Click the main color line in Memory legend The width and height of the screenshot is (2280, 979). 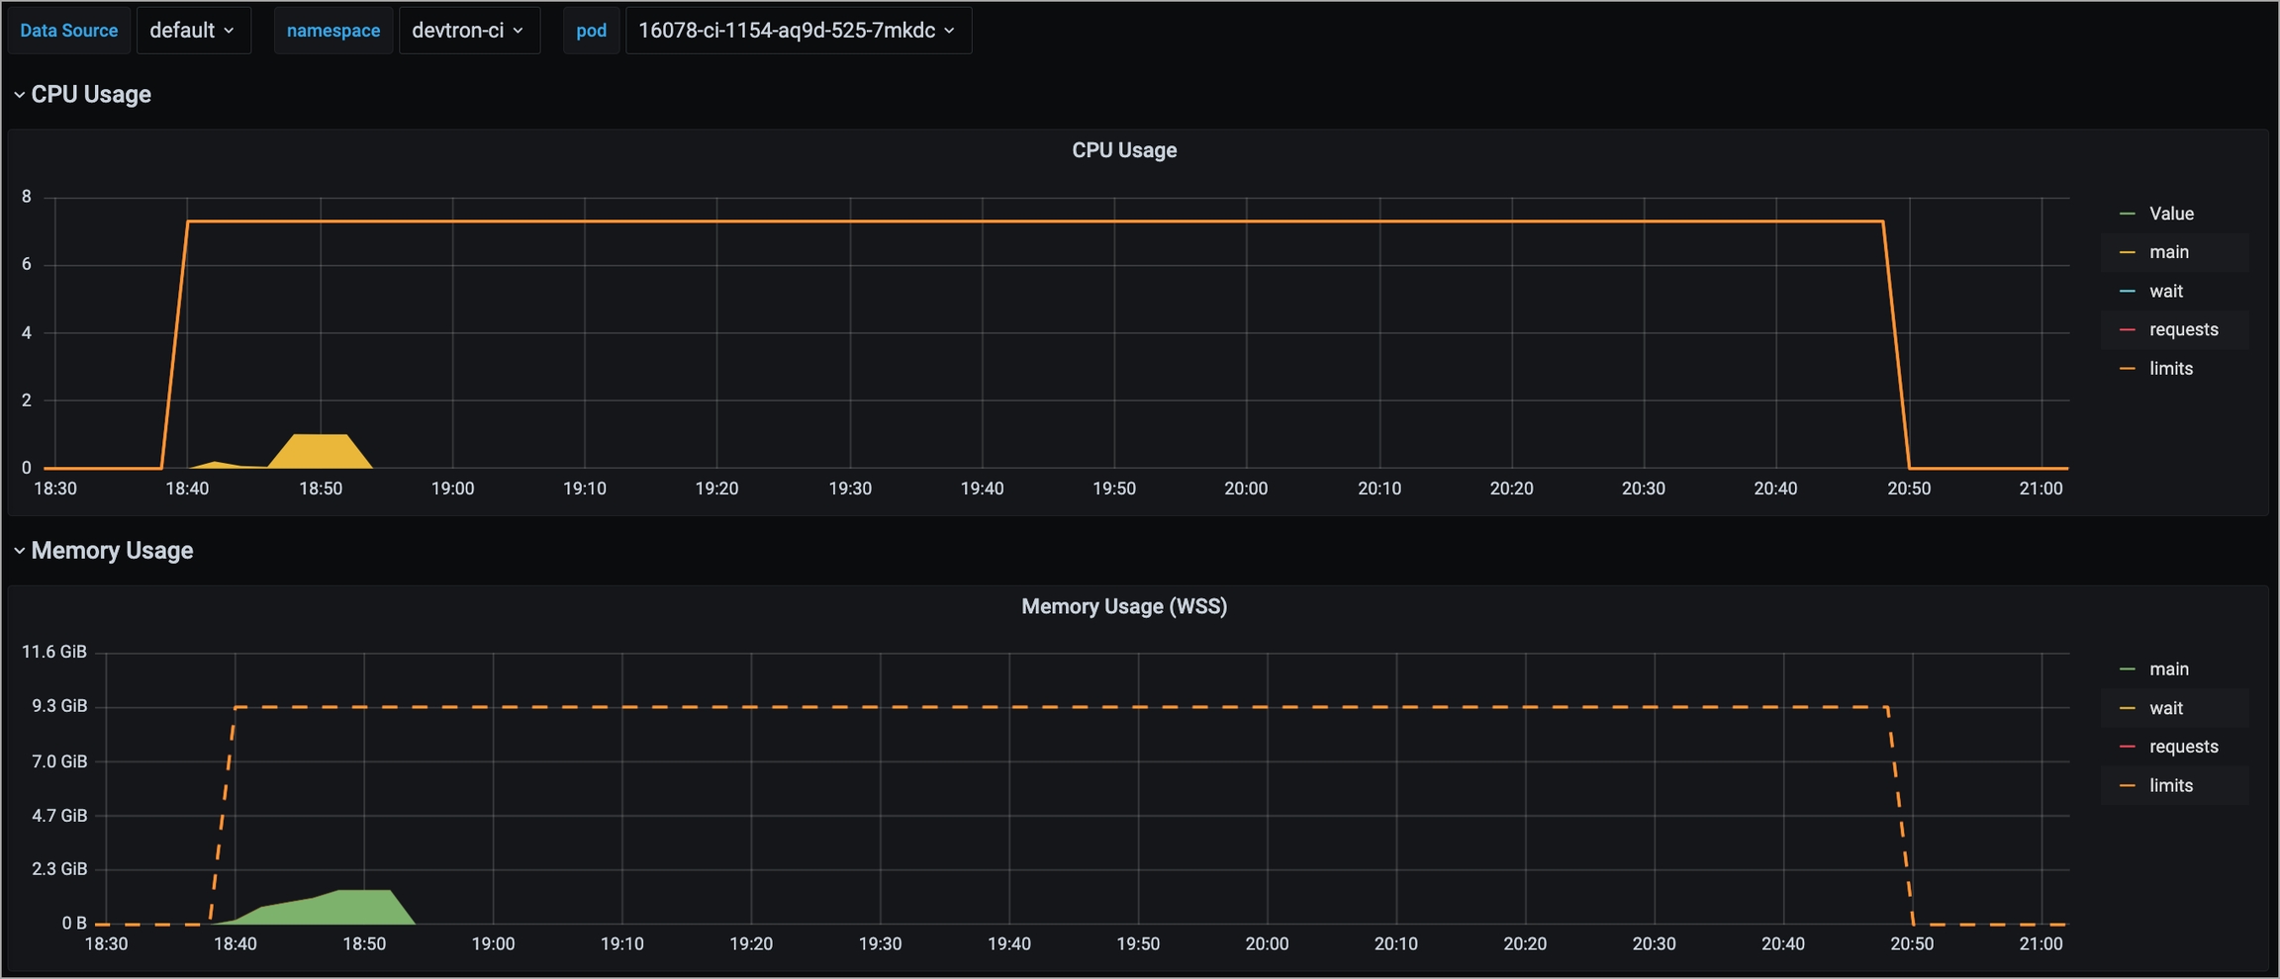point(2127,669)
